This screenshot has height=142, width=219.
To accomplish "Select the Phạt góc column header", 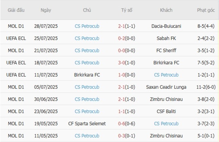I will coord(206,10).
